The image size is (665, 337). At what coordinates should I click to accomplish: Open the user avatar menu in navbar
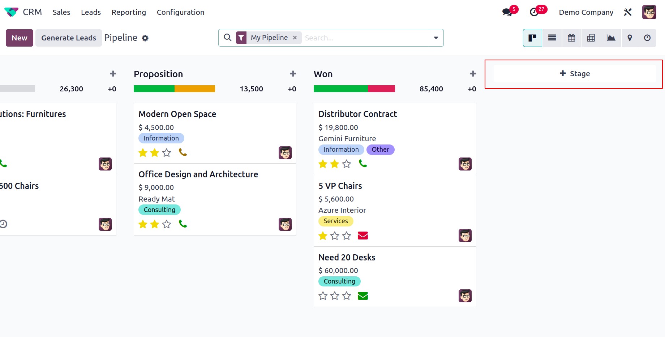coord(649,12)
